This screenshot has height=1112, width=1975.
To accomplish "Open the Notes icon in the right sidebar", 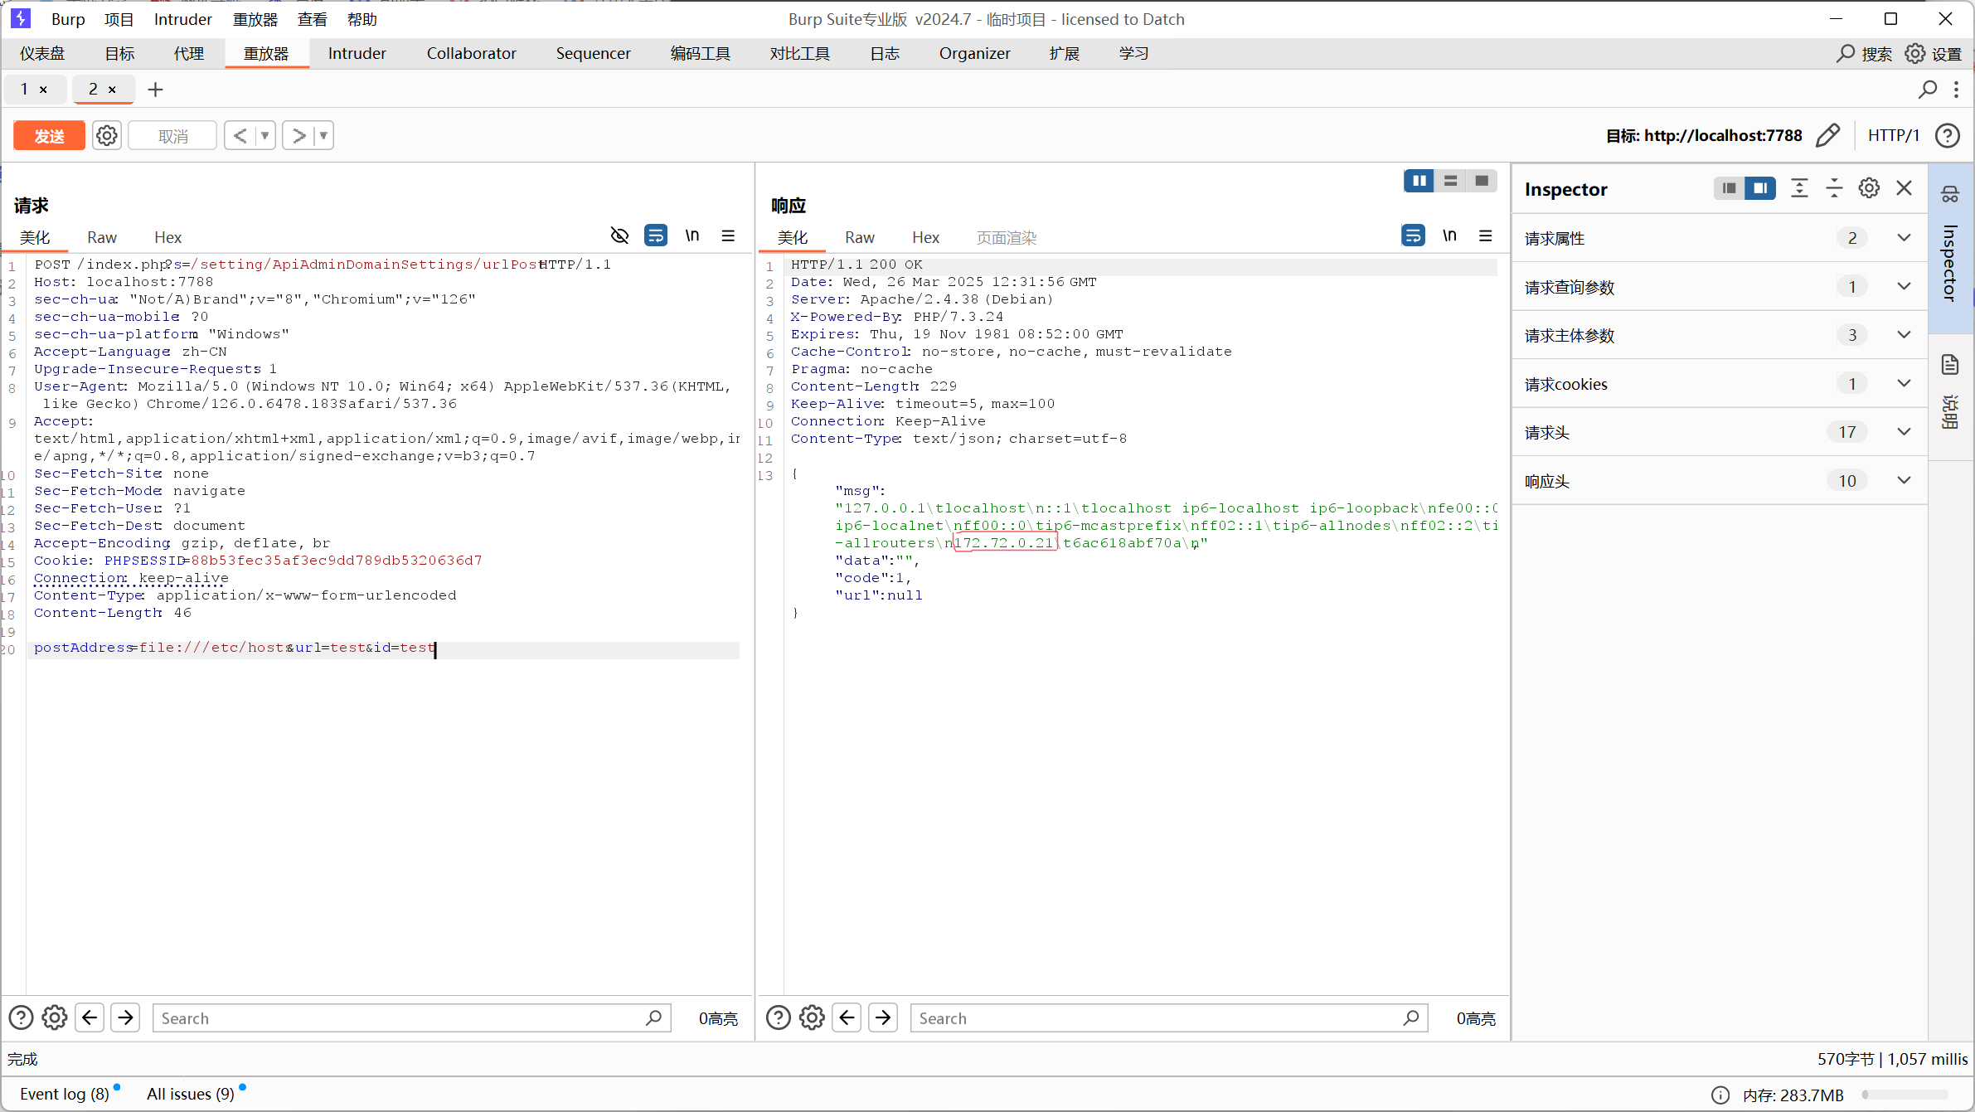I will [1950, 365].
